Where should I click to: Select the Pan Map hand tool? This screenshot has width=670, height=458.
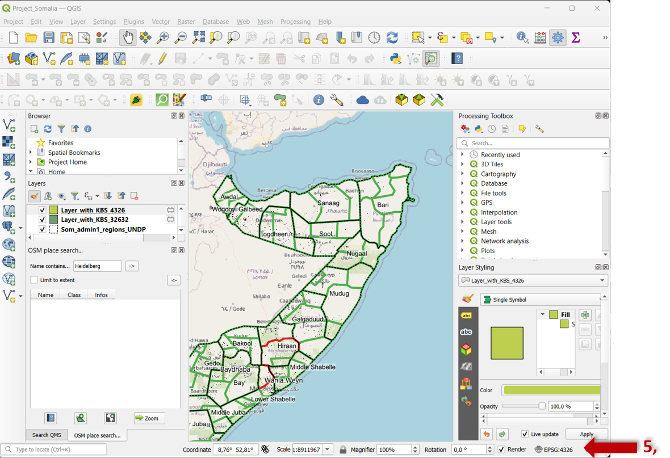(x=128, y=38)
